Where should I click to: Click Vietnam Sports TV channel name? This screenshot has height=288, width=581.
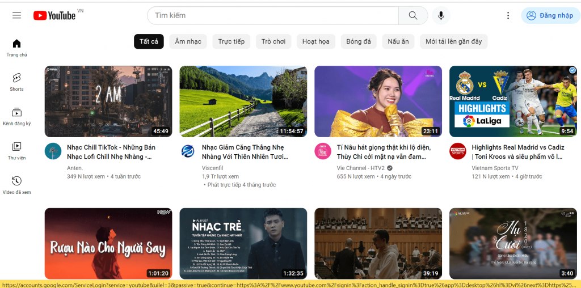[x=495, y=168]
